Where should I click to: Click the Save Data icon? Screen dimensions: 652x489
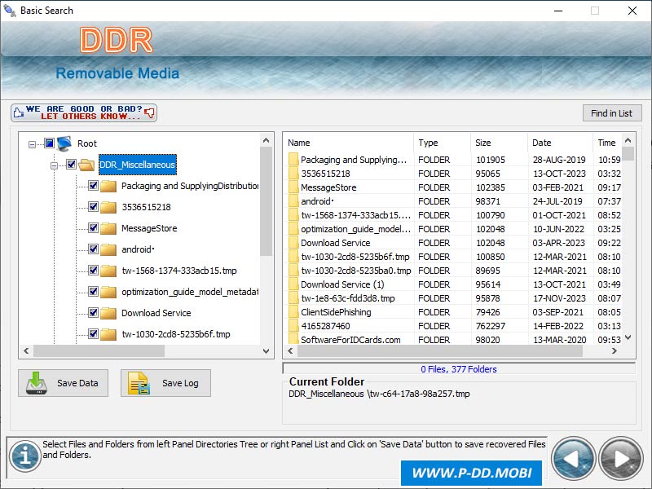click(37, 383)
